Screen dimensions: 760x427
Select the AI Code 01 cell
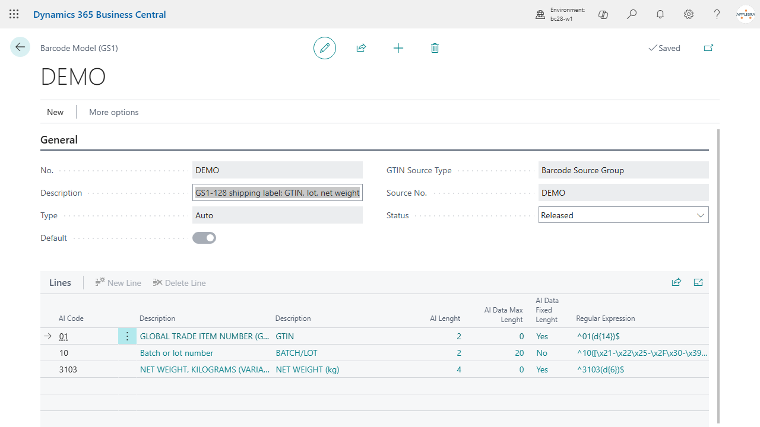coord(87,336)
